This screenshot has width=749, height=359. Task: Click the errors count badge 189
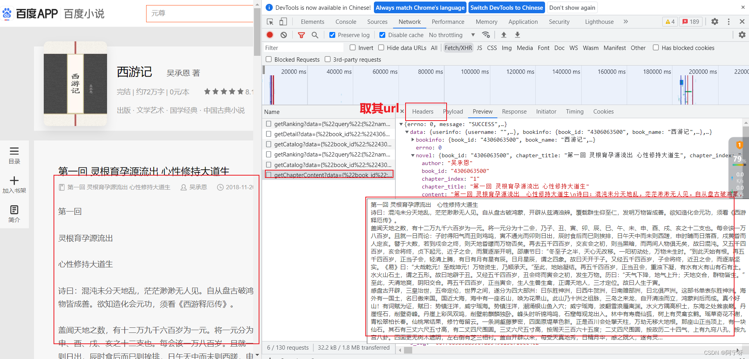click(x=691, y=22)
